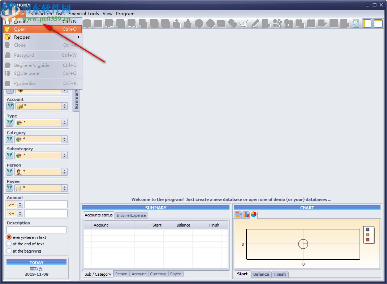
Task: Switch chart to vertical bar type
Action: [246, 214]
